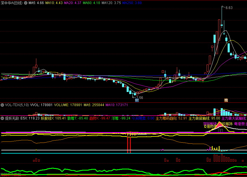The image size is (247, 177).
Task: Open the VOL-TDX panel dropdown arrow
Action: [2, 105]
